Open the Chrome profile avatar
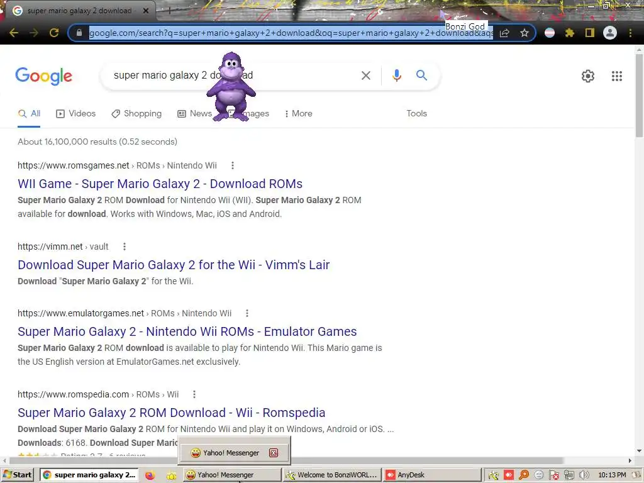The height and width of the screenshot is (483, 644). tap(610, 33)
